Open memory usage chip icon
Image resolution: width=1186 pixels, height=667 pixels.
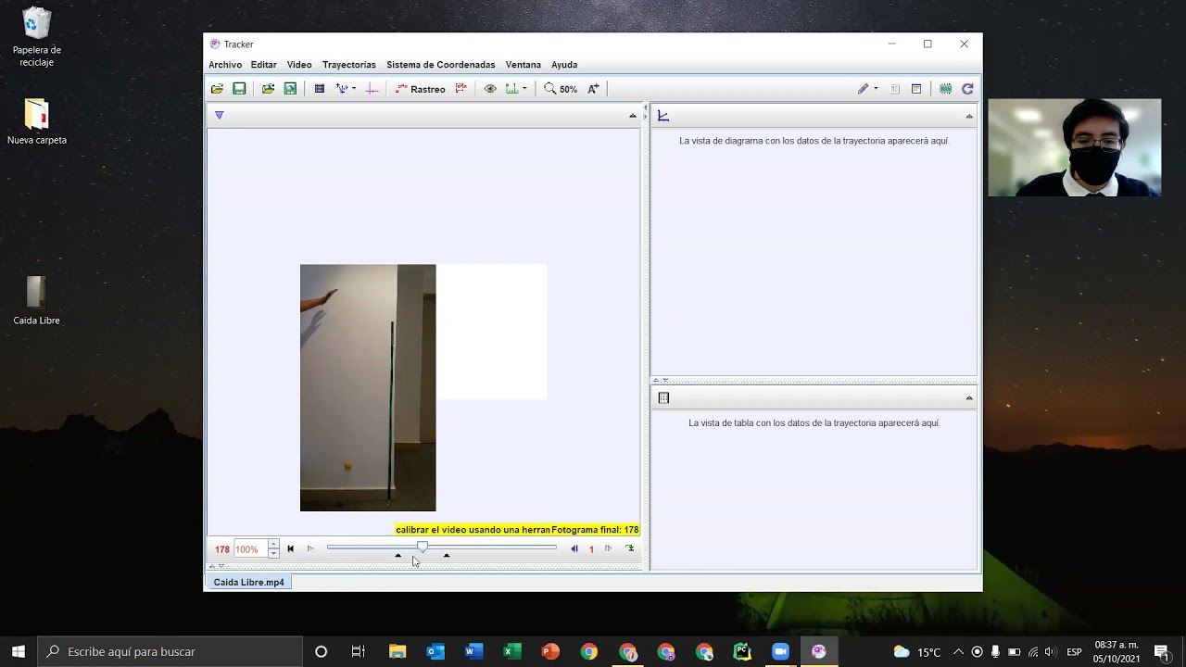tap(945, 89)
